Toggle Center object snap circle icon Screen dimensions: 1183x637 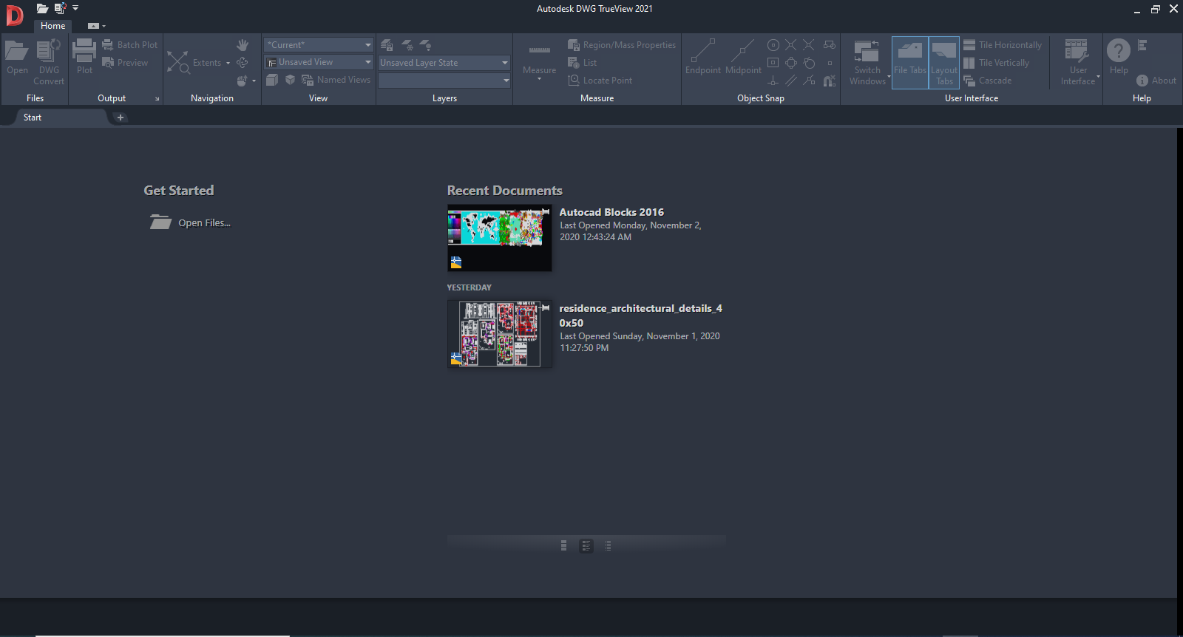[773, 45]
